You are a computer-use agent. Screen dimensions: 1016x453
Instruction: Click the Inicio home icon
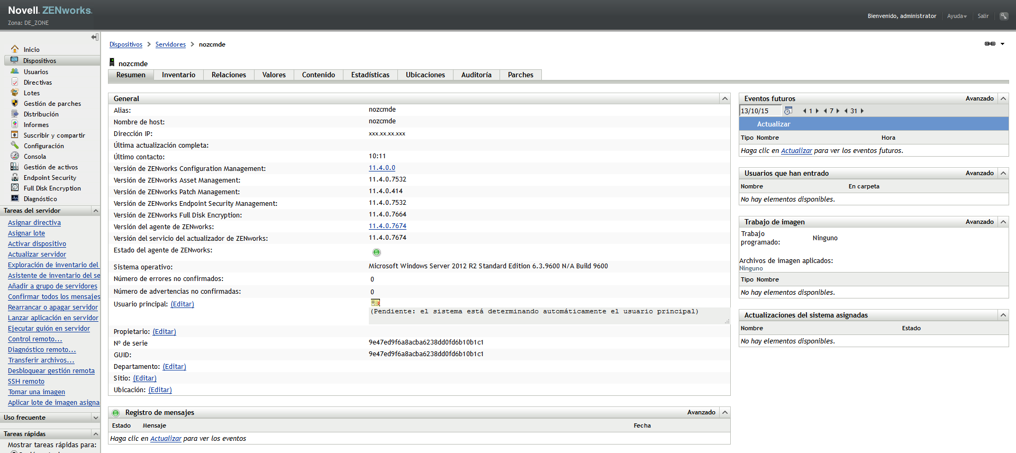pos(15,49)
